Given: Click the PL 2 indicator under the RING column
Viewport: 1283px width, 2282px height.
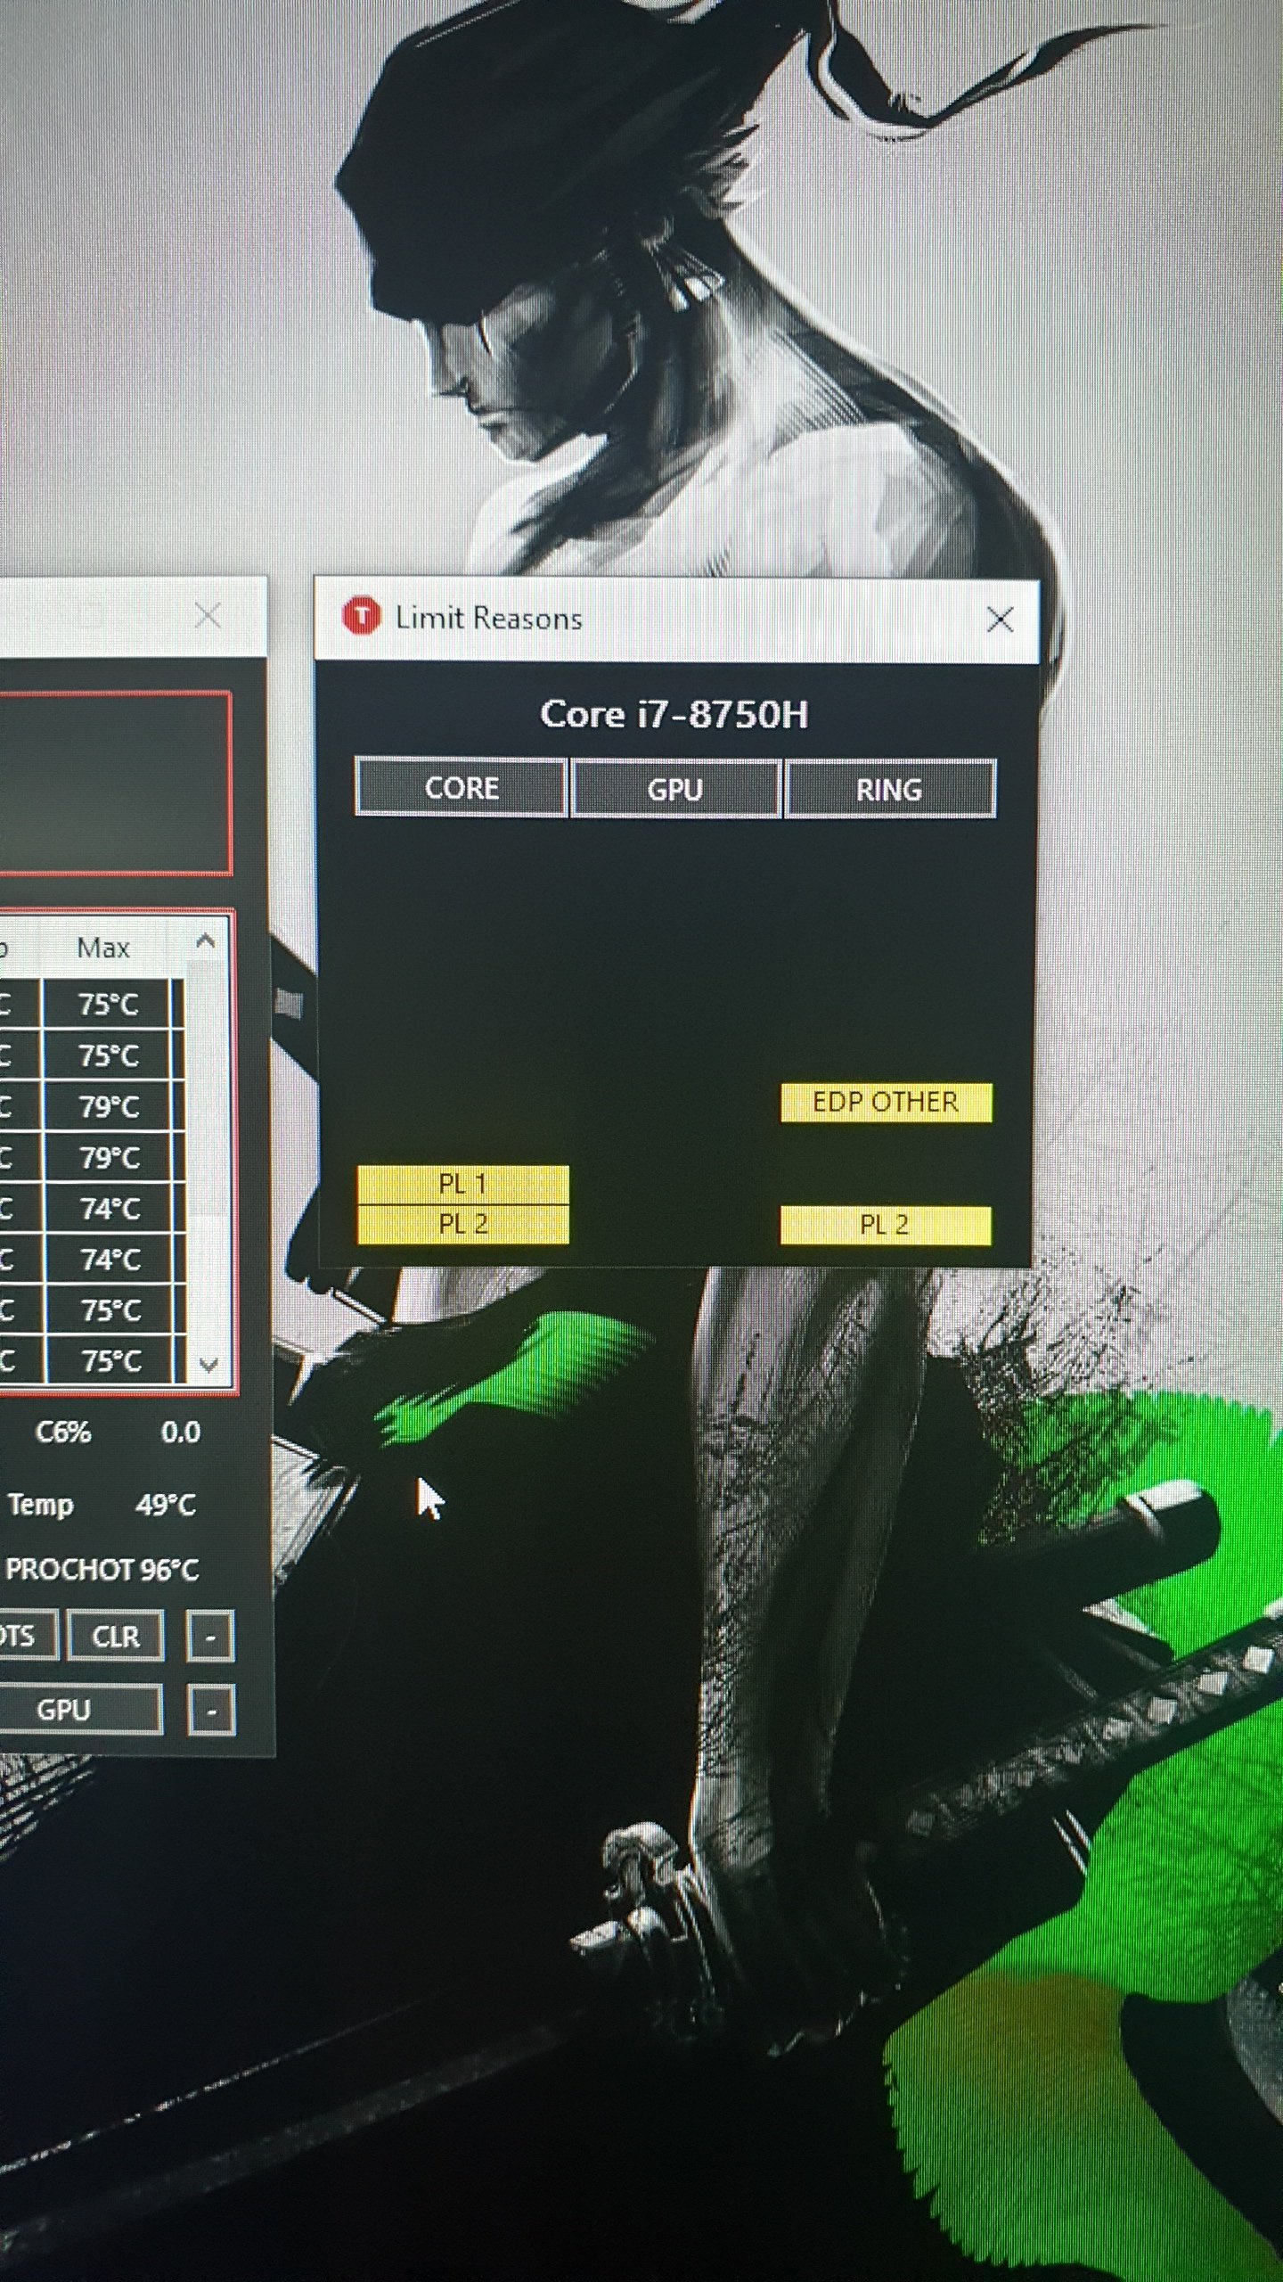Looking at the screenshot, I should click(x=885, y=1225).
